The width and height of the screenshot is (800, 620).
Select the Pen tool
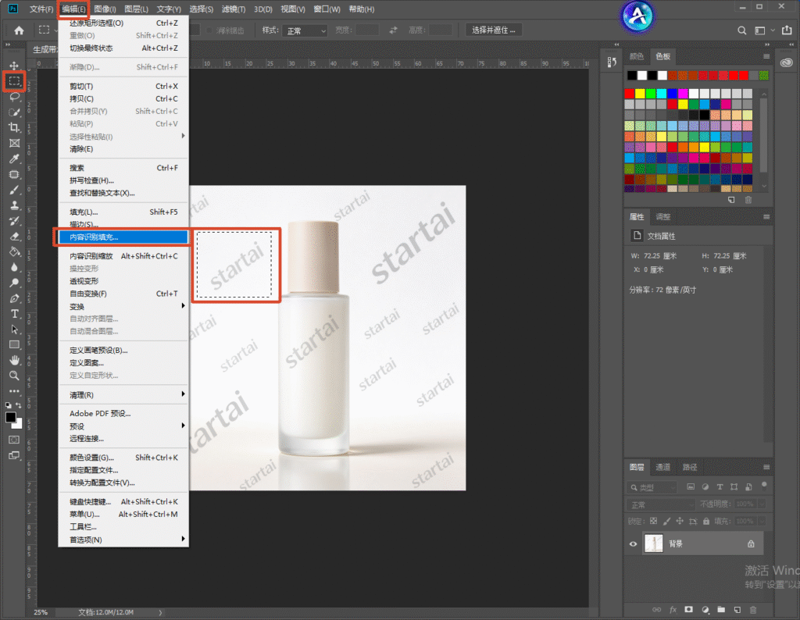pyautogui.click(x=14, y=298)
